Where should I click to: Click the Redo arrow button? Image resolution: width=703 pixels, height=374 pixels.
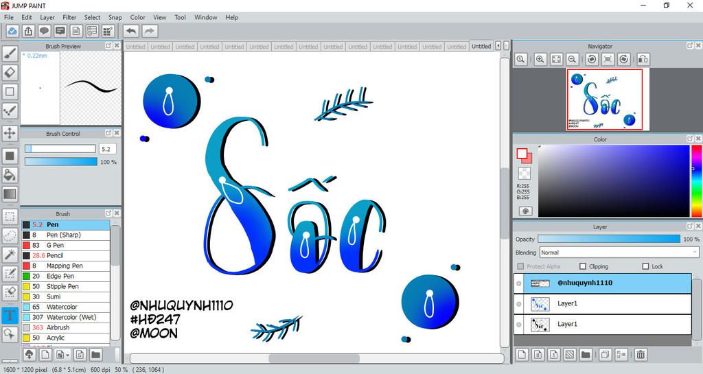150,31
